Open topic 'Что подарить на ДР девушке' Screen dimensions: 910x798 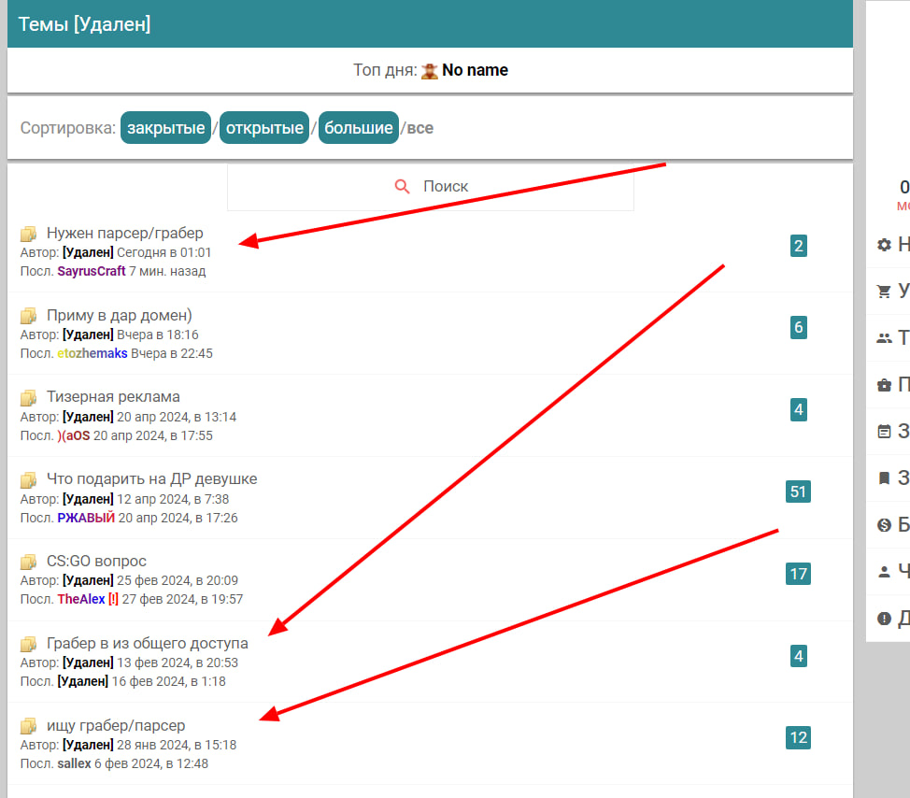point(151,478)
